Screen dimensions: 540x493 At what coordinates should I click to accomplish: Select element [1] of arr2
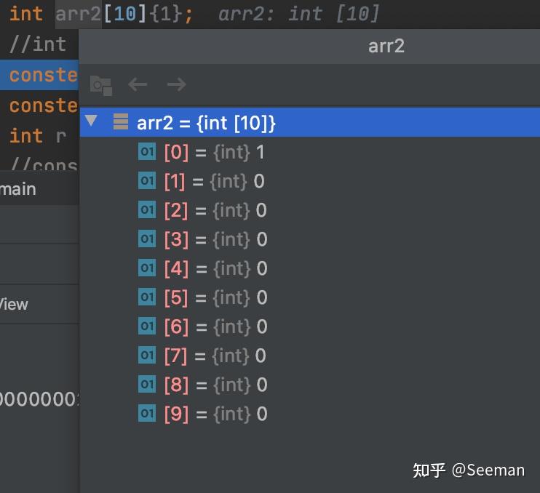coord(309,181)
